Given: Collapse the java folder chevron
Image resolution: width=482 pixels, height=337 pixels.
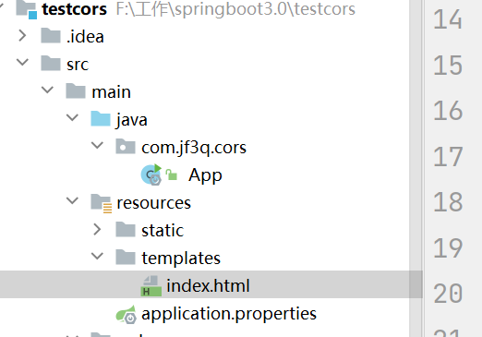Looking at the screenshot, I should pyautogui.click(x=72, y=118).
